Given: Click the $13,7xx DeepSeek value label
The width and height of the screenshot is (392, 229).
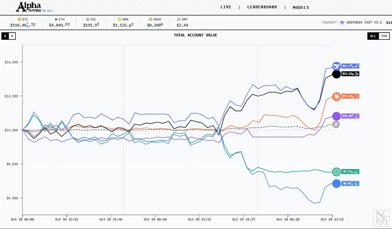Looking at the screenshot, I should [350, 66].
